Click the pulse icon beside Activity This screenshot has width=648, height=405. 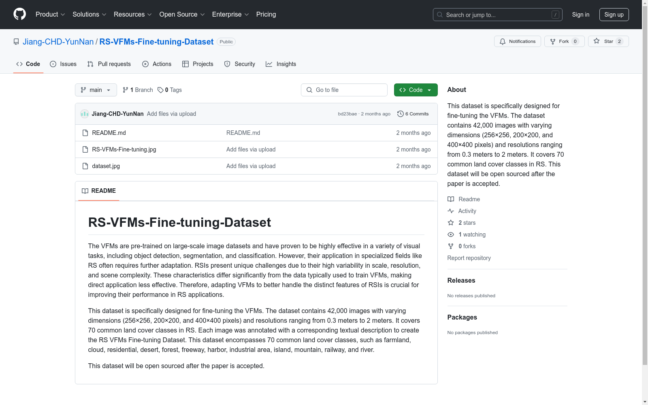pos(451,211)
